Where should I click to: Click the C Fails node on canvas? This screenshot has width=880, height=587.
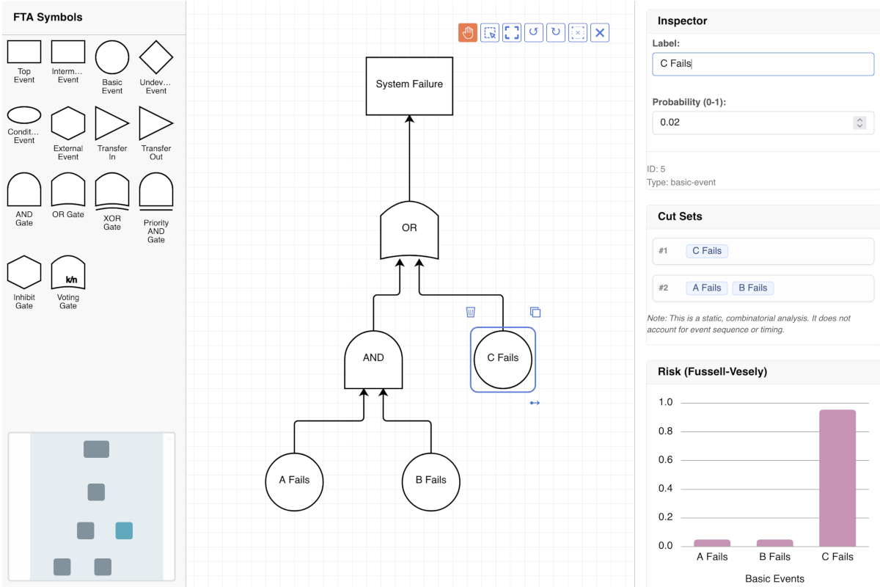click(x=502, y=358)
